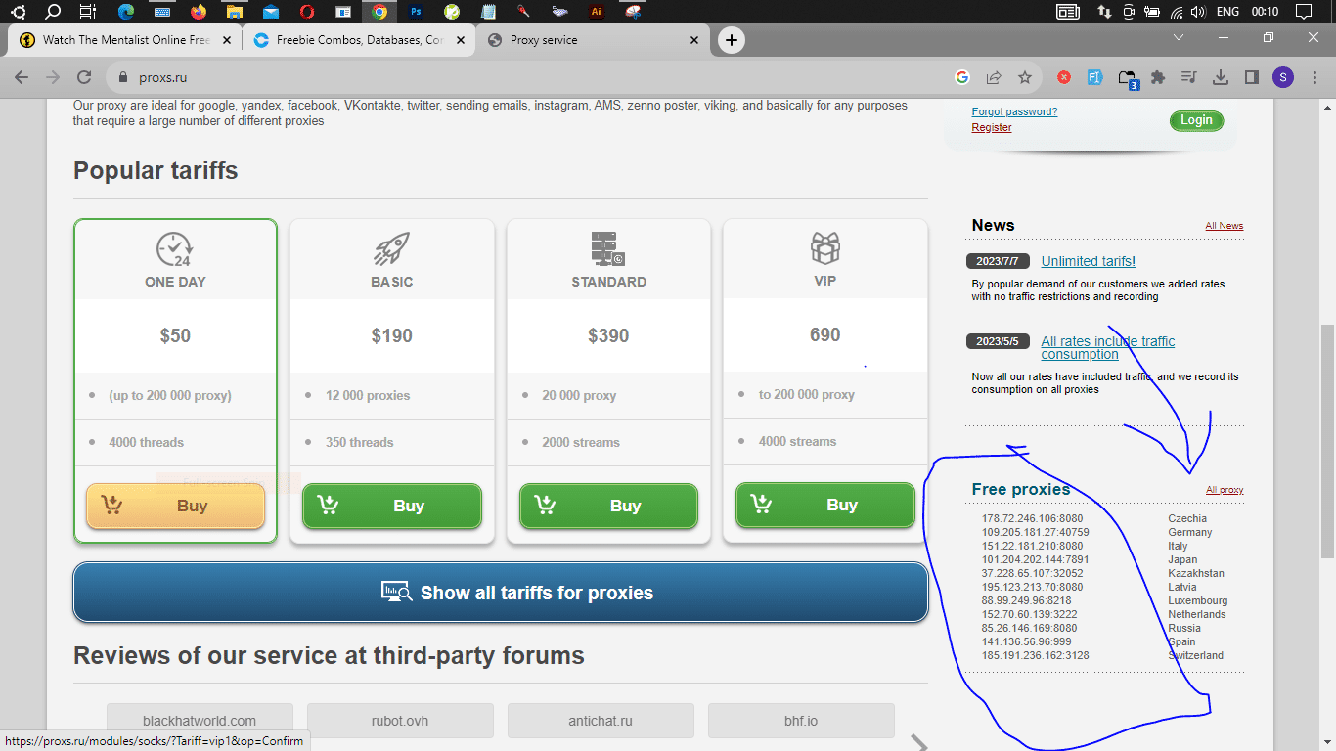Open the red X extension icon
The image size is (1336, 751).
point(1064,77)
